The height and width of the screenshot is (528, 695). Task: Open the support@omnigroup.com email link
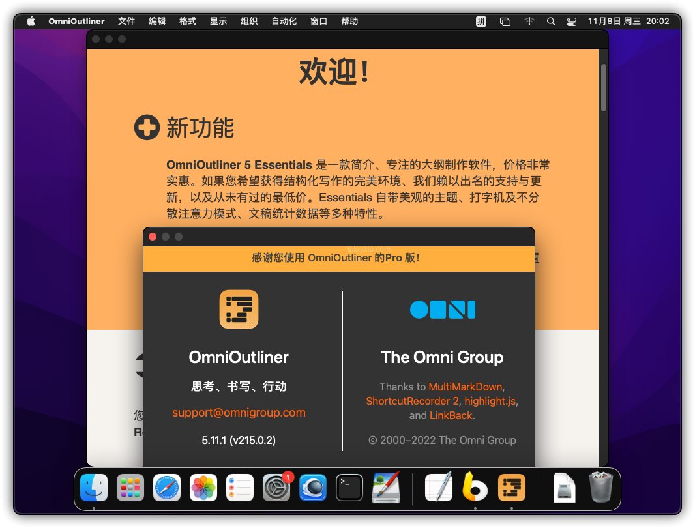click(x=239, y=413)
